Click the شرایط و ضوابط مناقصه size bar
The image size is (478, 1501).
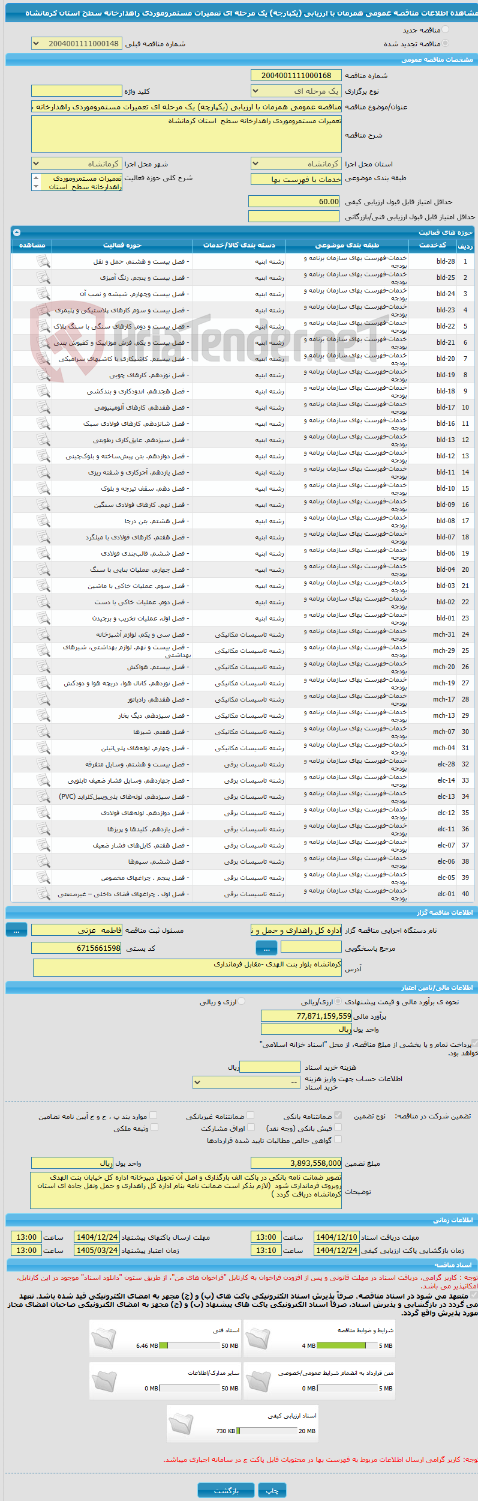click(x=347, y=1346)
